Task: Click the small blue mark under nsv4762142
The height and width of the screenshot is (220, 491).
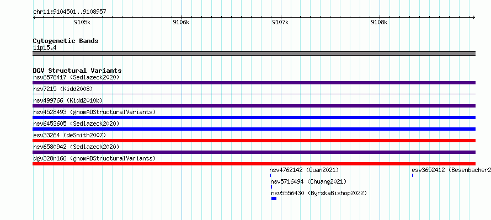Action: [x=270, y=175]
